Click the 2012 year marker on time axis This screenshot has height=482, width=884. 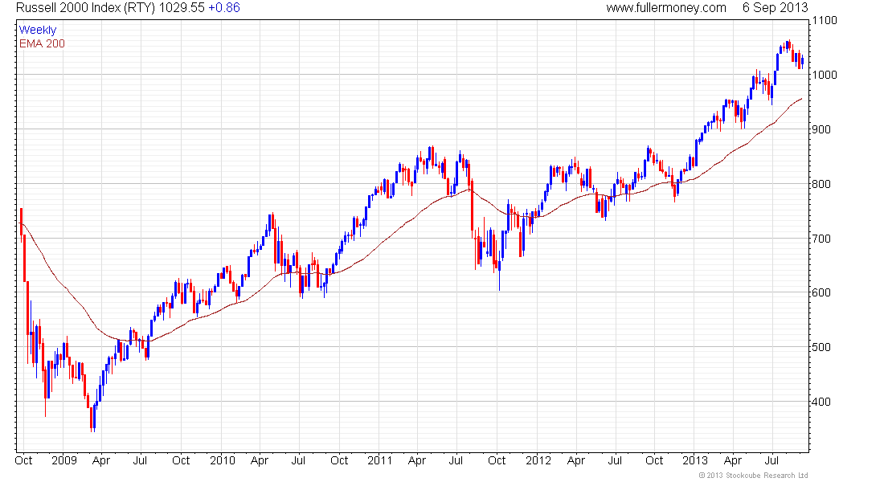click(538, 460)
